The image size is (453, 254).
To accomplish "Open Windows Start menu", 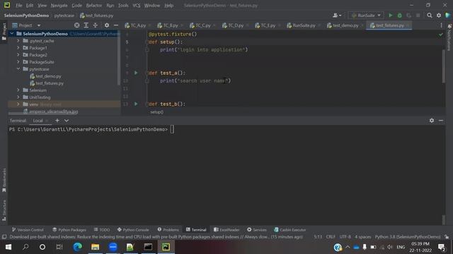I will [8, 247].
